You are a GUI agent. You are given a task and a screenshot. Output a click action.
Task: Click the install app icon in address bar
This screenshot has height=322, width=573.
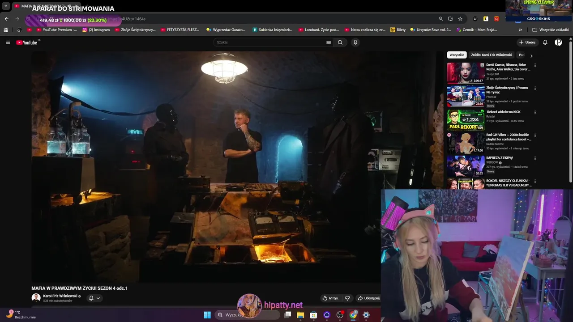pos(450,19)
